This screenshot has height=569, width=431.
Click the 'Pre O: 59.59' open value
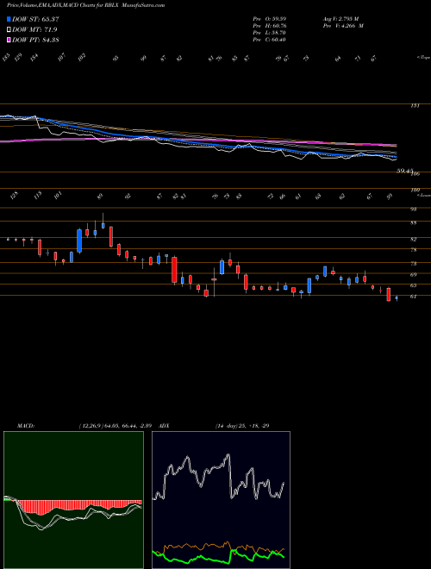(269, 19)
